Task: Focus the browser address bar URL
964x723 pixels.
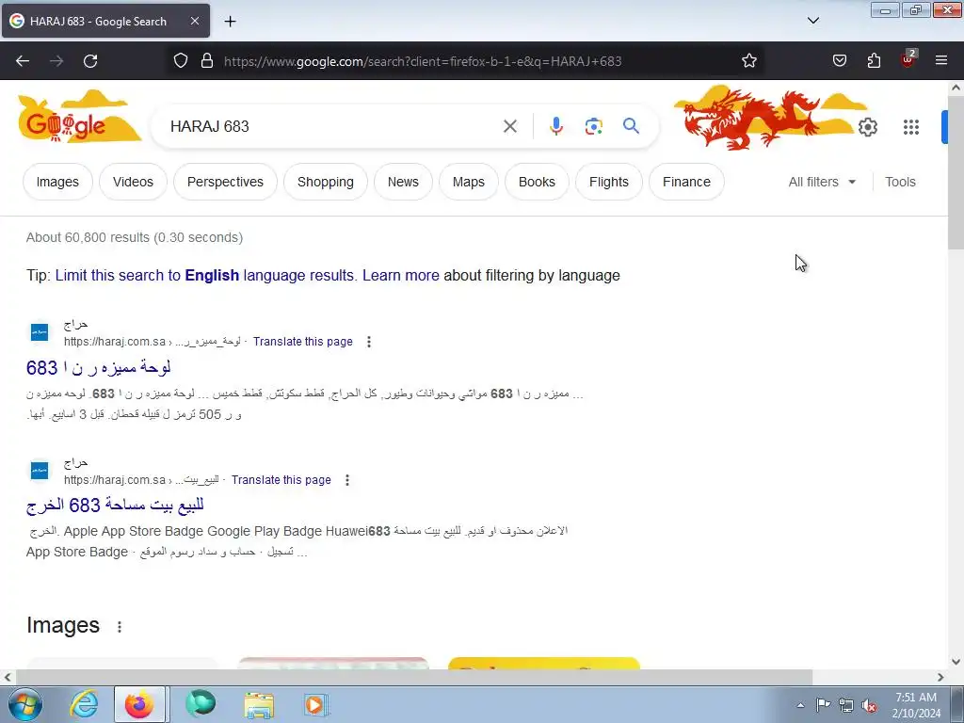Action: coord(423,61)
